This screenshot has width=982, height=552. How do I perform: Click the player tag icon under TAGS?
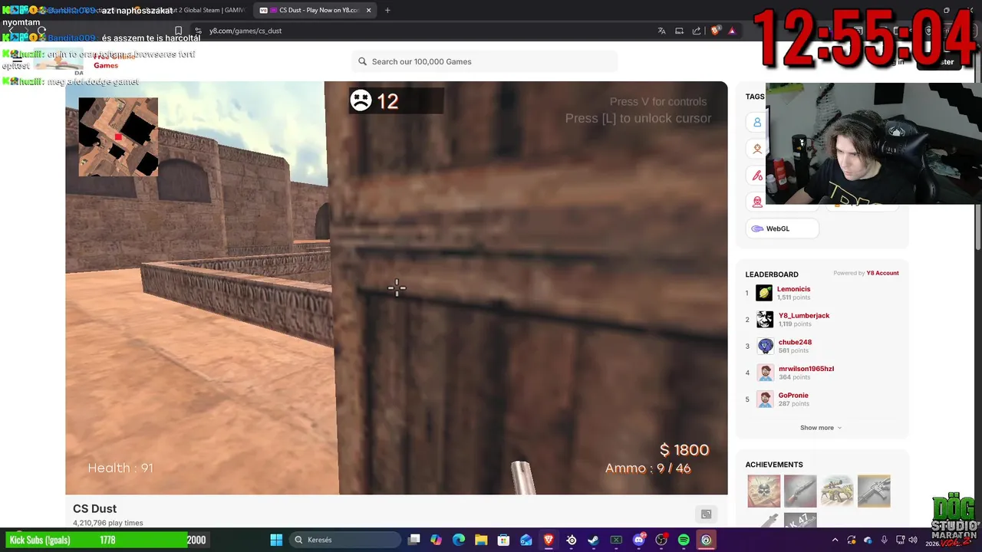(x=757, y=123)
